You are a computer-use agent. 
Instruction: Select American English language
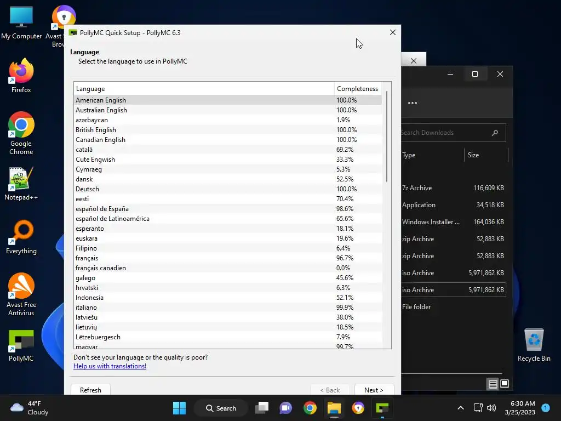coord(227,100)
